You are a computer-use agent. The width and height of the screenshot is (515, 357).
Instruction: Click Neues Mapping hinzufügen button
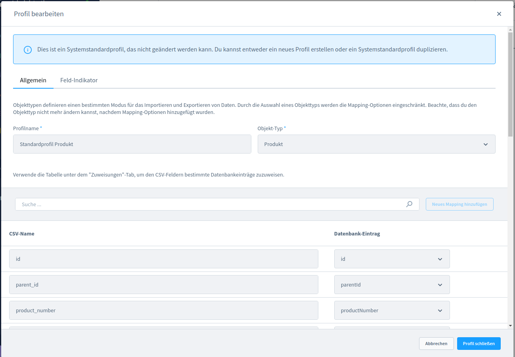(x=459, y=204)
